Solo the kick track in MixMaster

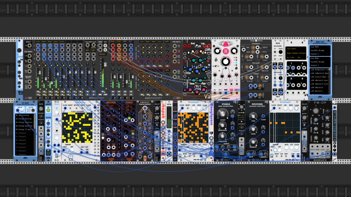62,94
